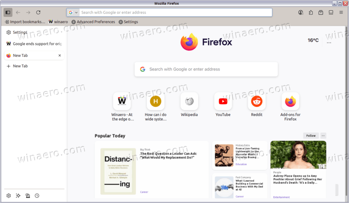
Task: Open the Firefox account icon
Action: point(301,12)
